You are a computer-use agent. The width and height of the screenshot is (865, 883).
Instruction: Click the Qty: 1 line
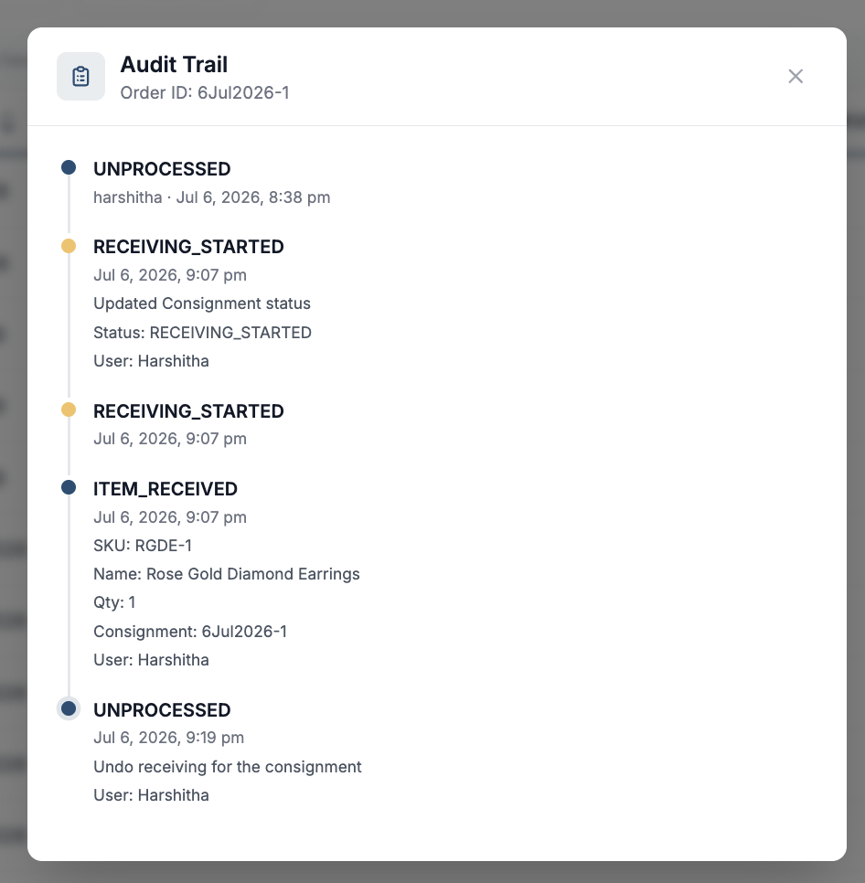[114, 602]
